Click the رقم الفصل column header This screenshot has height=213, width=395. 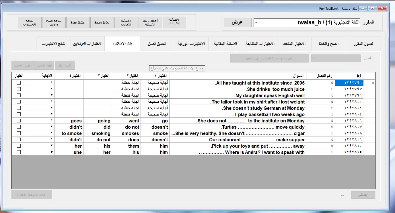point(320,76)
